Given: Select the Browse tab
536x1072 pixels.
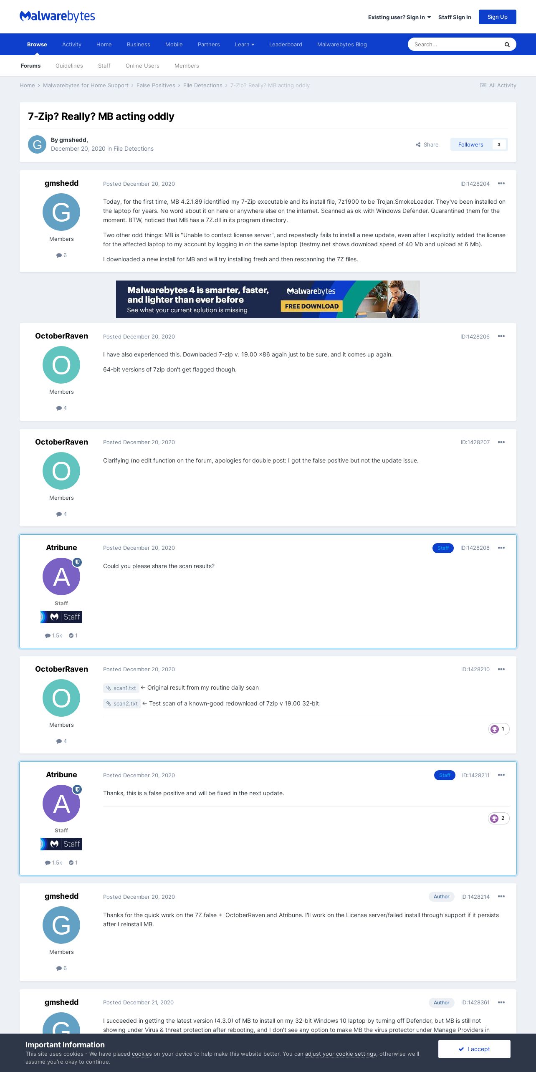Looking at the screenshot, I should click(x=37, y=44).
